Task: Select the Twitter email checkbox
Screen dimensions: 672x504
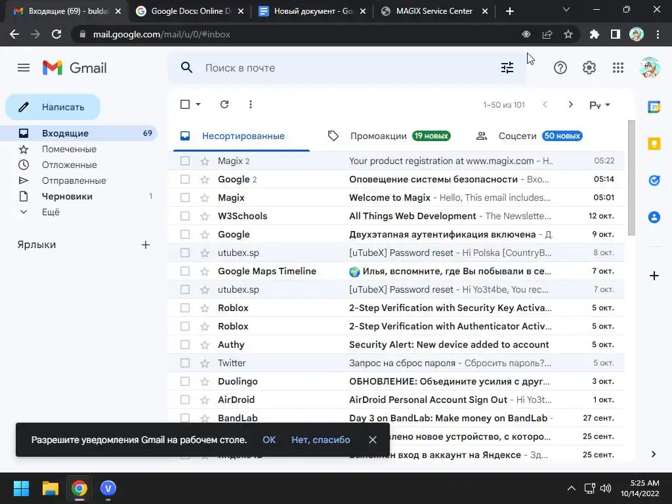Action: pyautogui.click(x=185, y=363)
